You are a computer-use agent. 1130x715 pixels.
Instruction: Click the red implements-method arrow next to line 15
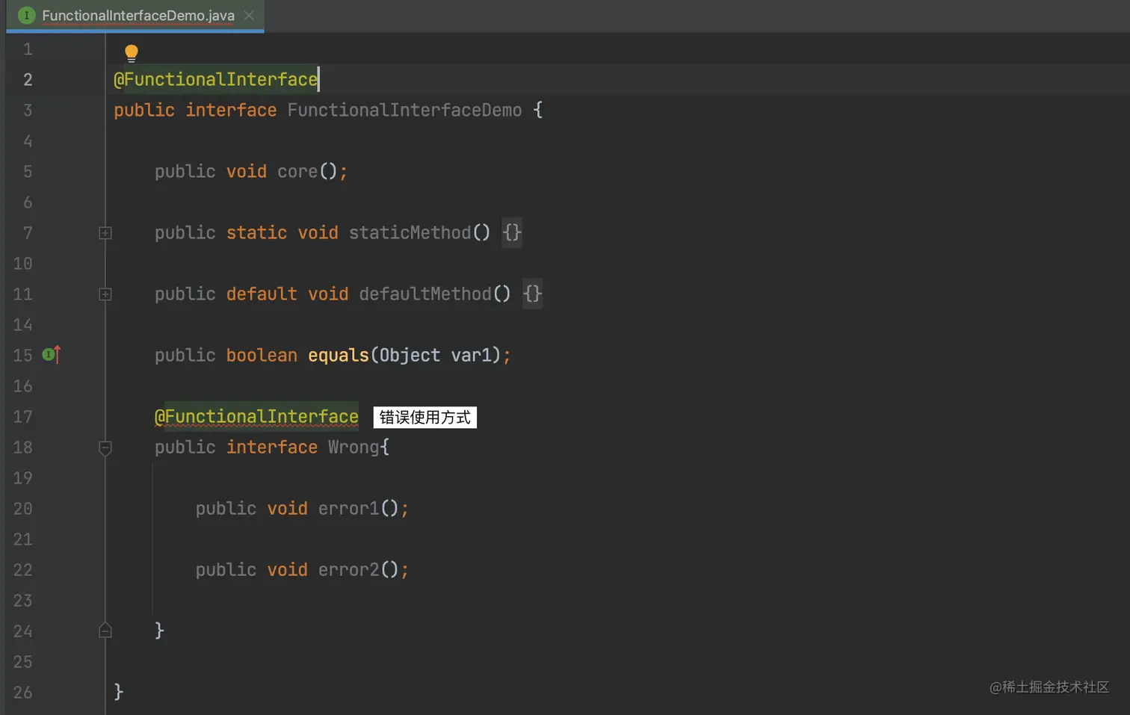[x=56, y=355]
